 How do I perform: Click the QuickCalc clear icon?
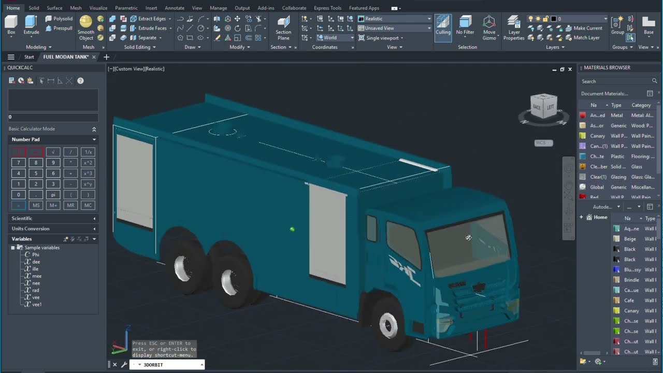(x=11, y=81)
